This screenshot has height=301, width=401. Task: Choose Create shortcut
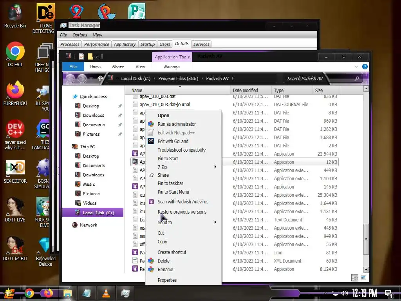click(x=183, y=252)
